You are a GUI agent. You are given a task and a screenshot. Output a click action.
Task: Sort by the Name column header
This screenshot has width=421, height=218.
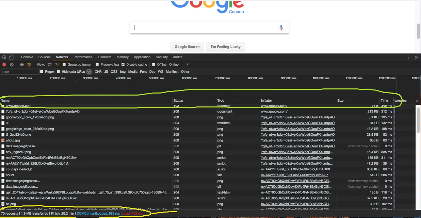86,101
